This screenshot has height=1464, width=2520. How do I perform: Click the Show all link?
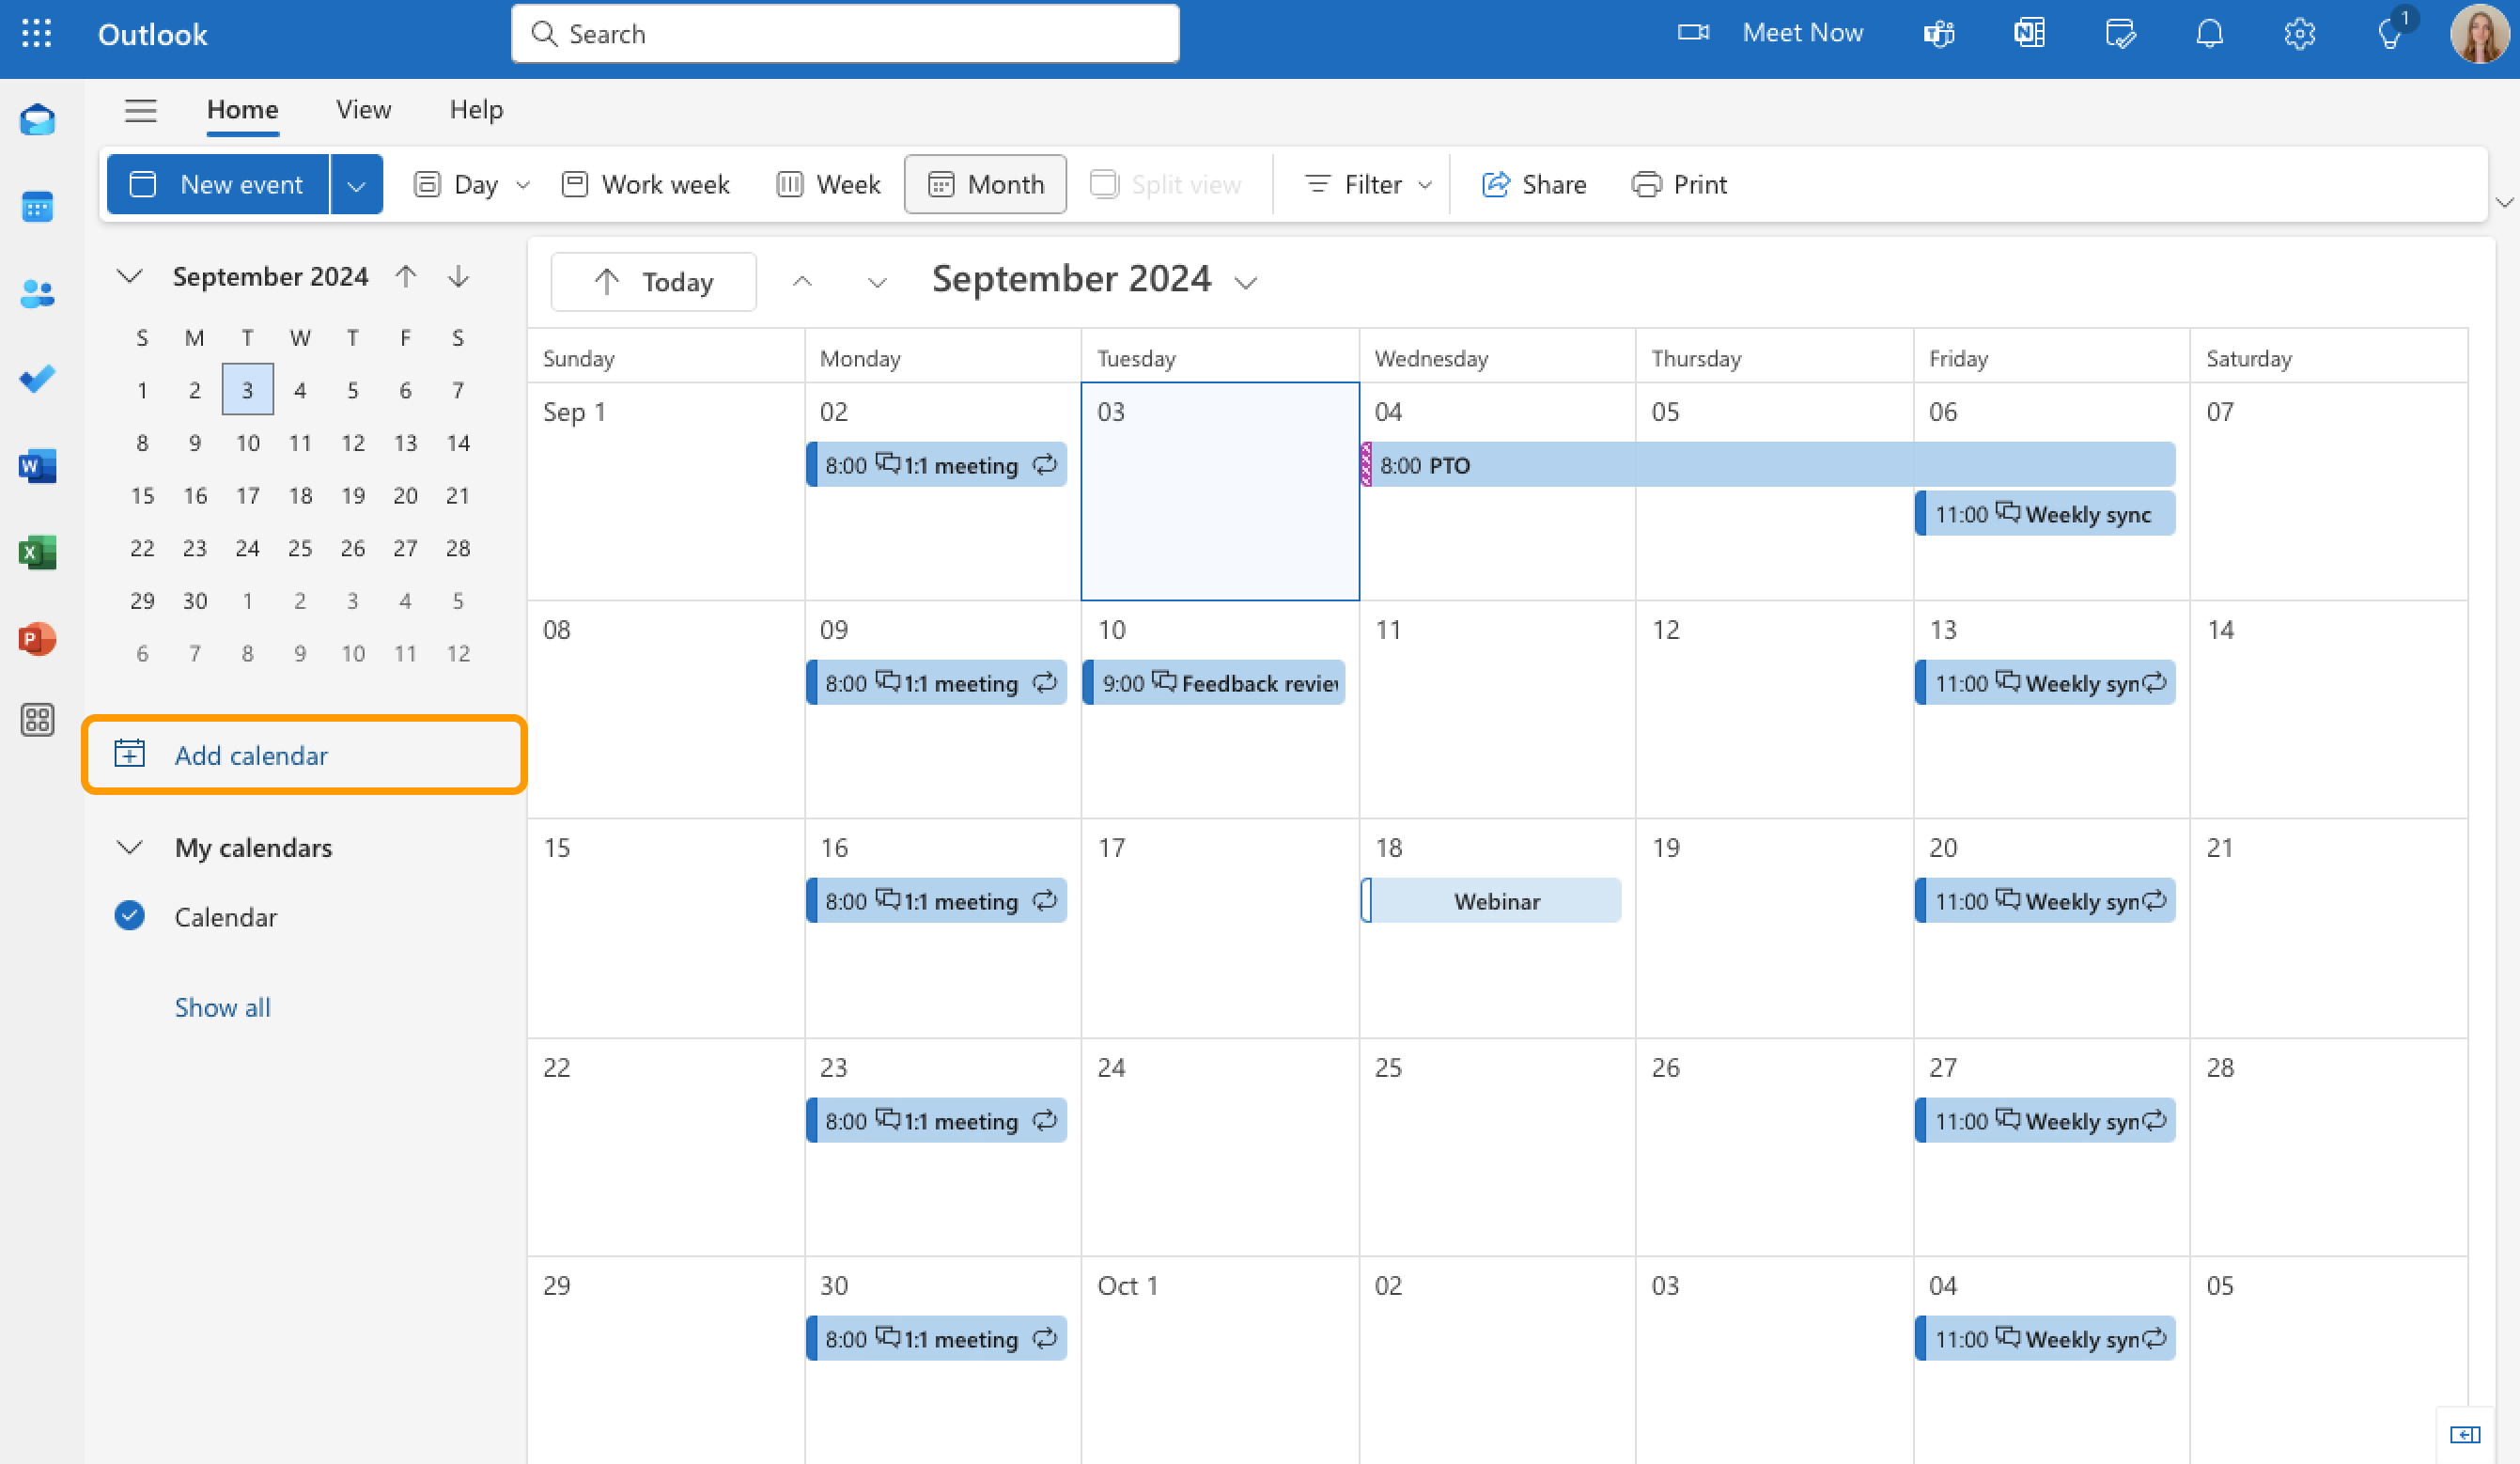(x=222, y=1007)
